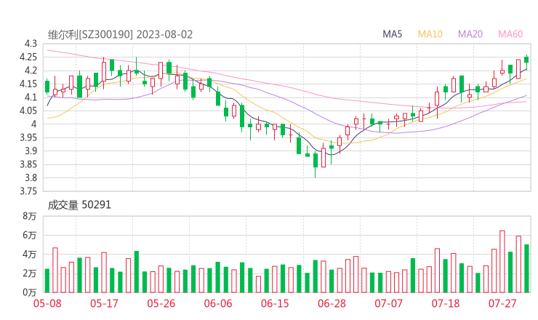Viewport: 538px width, 320px height.
Task: Click the MA60 legend label
Action: (510, 34)
